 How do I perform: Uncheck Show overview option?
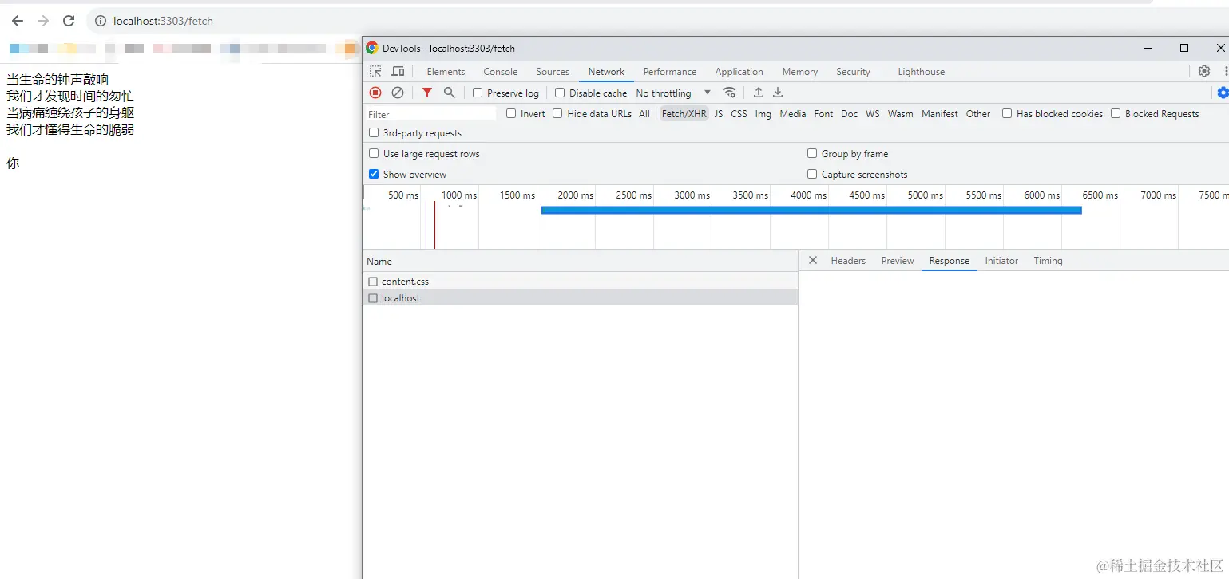coord(373,174)
